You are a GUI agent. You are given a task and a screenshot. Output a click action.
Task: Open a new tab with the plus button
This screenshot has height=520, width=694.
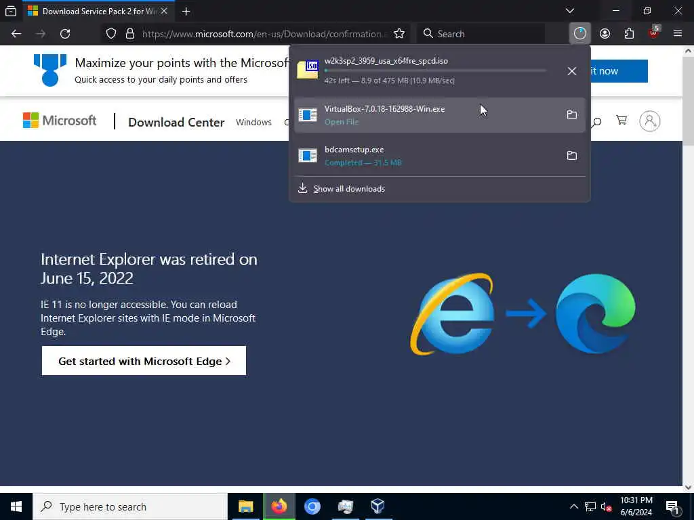(x=186, y=12)
